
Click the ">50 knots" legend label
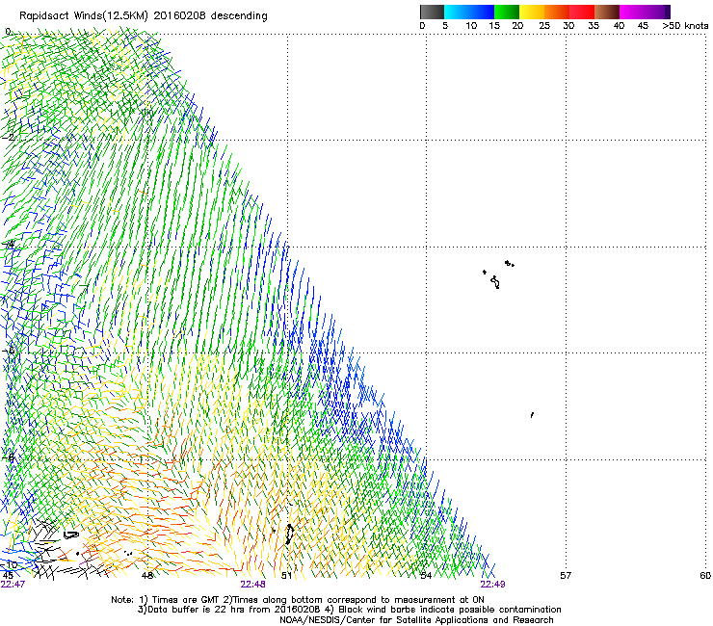click(x=685, y=26)
